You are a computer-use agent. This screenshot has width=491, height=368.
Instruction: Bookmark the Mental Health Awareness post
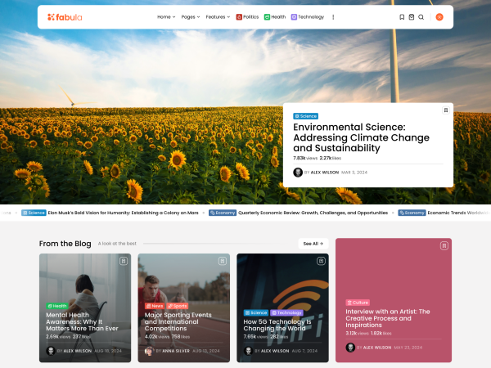(x=124, y=261)
